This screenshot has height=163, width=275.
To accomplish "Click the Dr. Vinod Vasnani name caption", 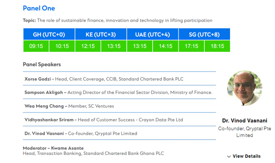I will click(x=245, y=121).
